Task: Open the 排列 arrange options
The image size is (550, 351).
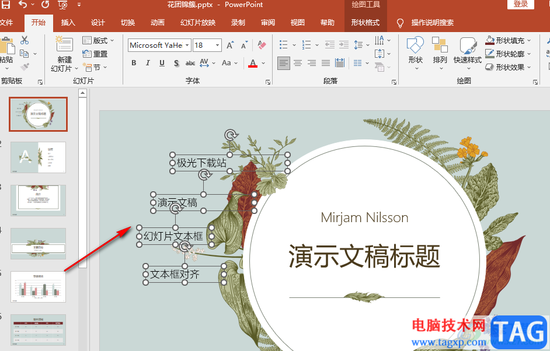Action: click(x=440, y=54)
